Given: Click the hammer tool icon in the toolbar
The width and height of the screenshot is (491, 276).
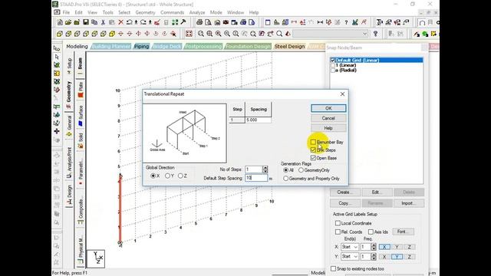Looking at the screenshot, I should (x=183, y=22).
